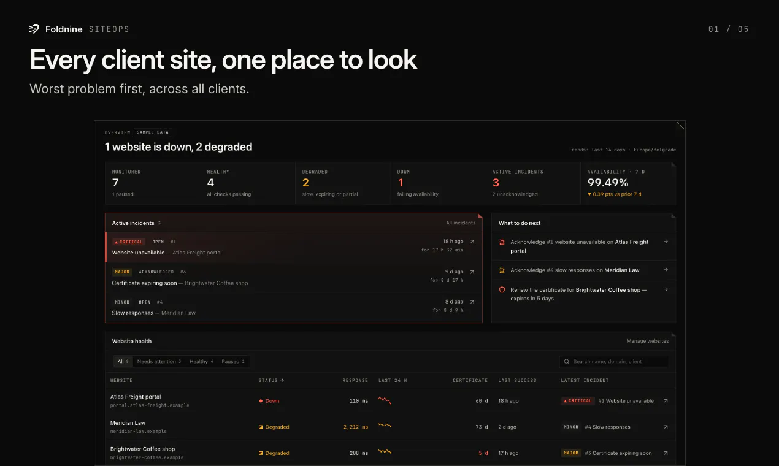The height and width of the screenshot is (466, 779).
Task: Open the Manage websites link
Action: (x=648, y=341)
